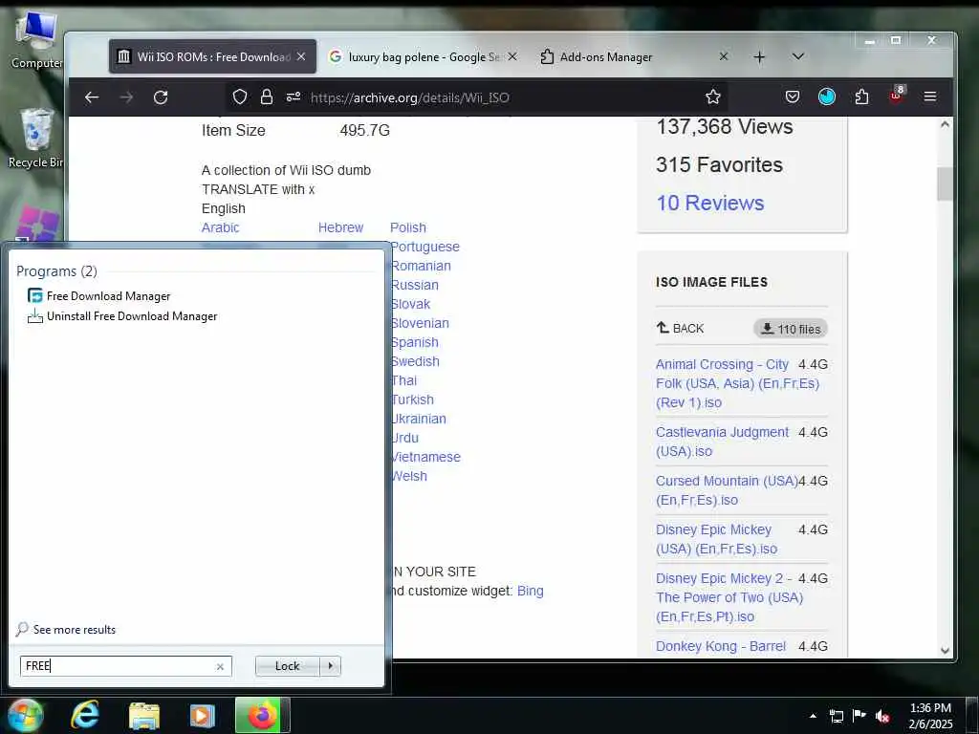Image resolution: width=979 pixels, height=734 pixels.
Task: Switch to luxury bag polene Google tab
Action: click(424, 56)
